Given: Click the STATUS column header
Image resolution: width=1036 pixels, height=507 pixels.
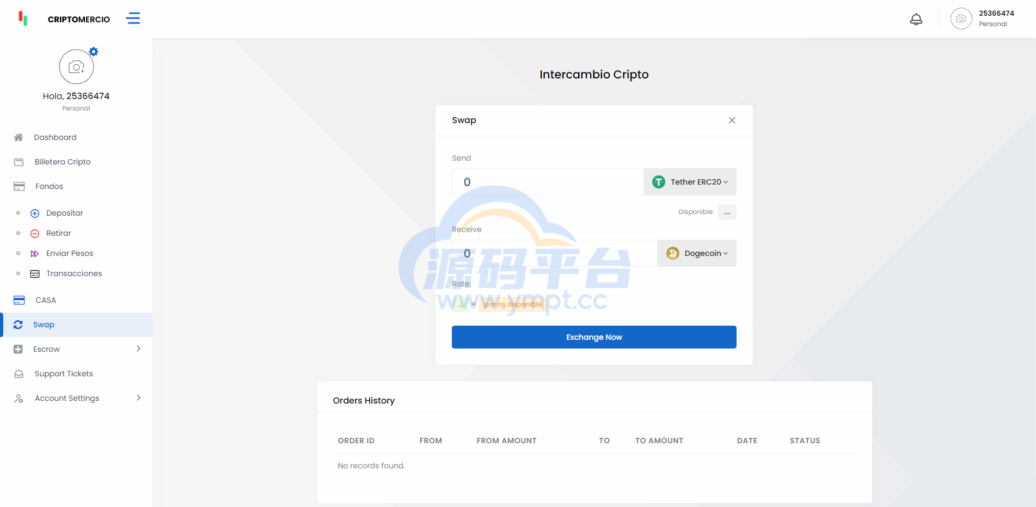Looking at the screenshot, I should click(805, 441).
